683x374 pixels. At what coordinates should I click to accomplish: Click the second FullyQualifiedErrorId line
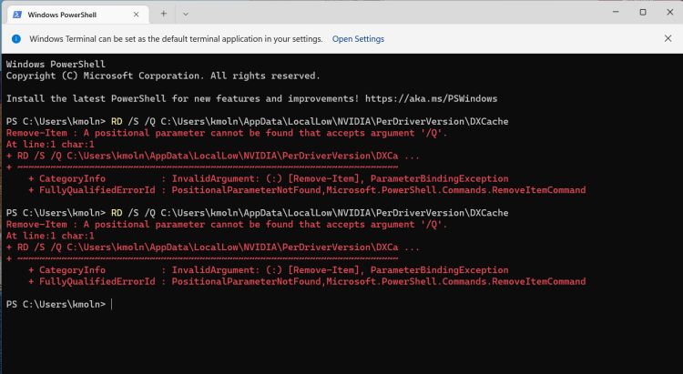307,281
